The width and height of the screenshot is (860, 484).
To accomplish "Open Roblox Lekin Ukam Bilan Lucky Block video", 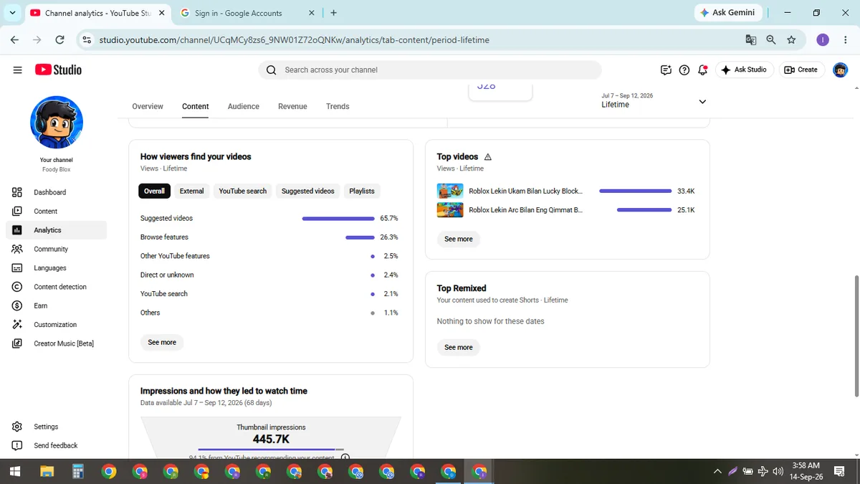I will (x=525, y=191).
